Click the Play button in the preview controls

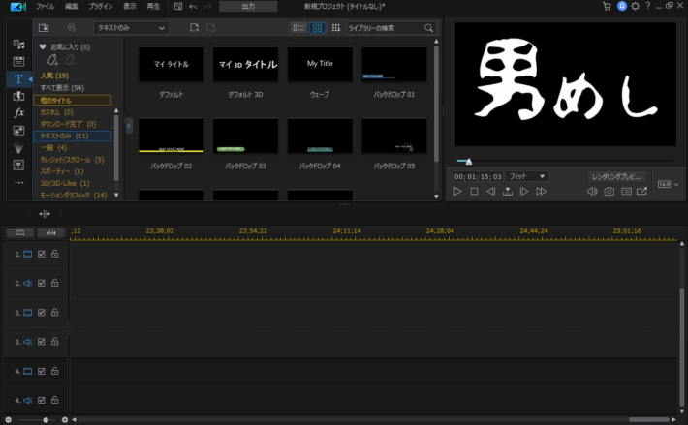(457, 192)
